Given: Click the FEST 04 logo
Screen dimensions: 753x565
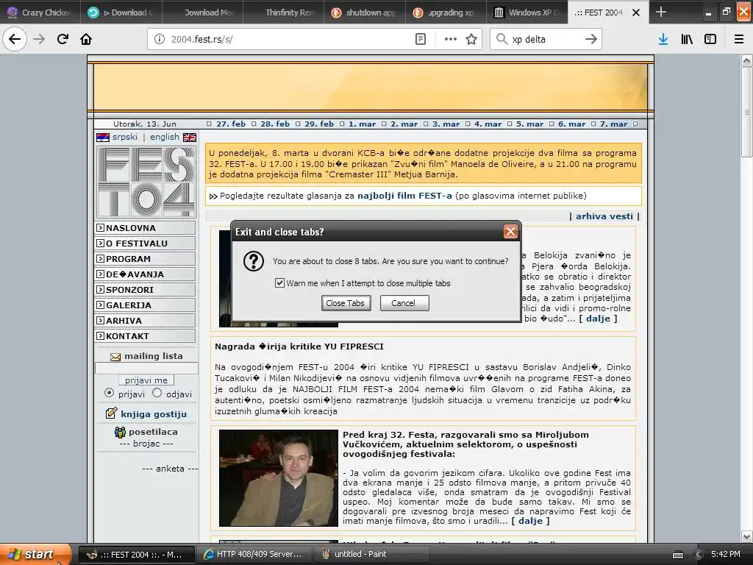Looking at the screenshot, I should coord(146,182).
